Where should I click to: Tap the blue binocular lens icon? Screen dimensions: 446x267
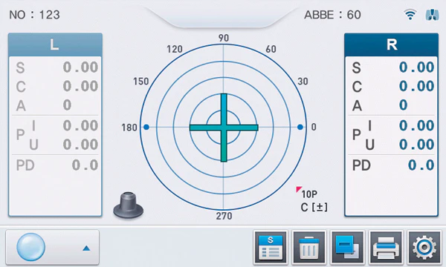432,15
